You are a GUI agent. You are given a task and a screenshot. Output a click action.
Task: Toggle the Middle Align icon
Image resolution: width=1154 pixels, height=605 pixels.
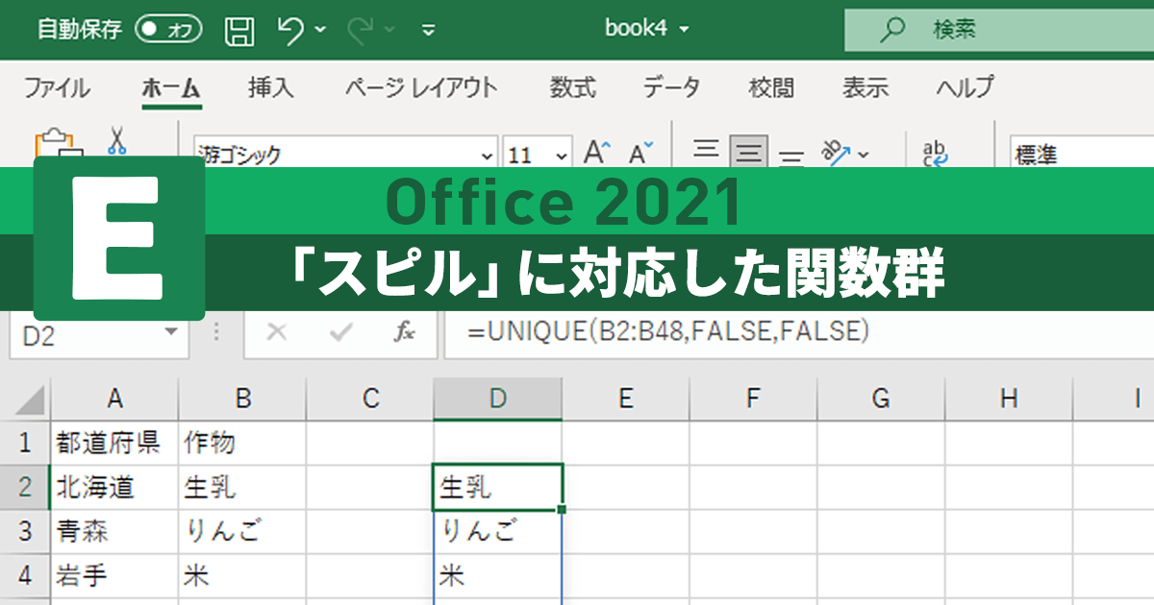click(749, 151)
